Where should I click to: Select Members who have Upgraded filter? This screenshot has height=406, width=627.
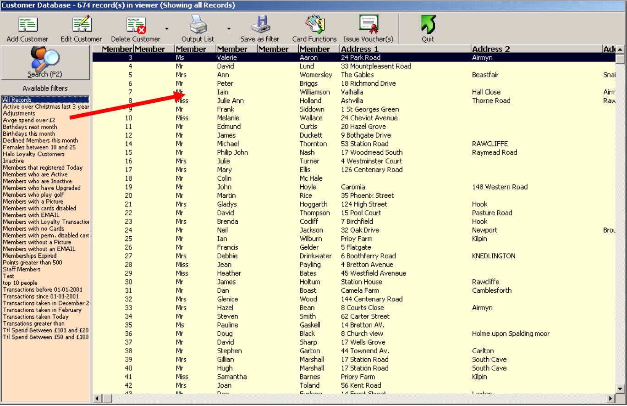pos(42,188)
